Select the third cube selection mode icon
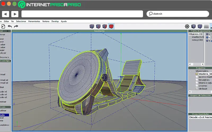The image size is (212, 132). pos(105,26)
